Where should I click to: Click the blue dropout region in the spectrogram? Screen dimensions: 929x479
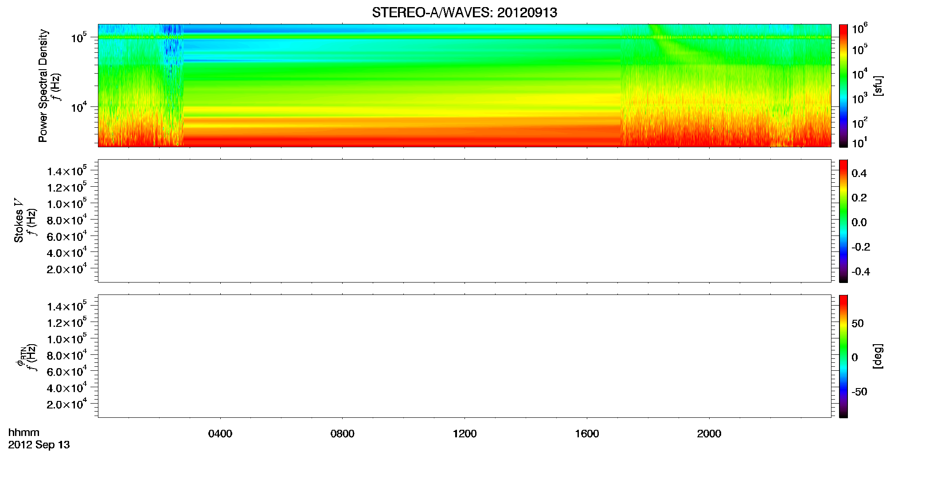point(172,44)
